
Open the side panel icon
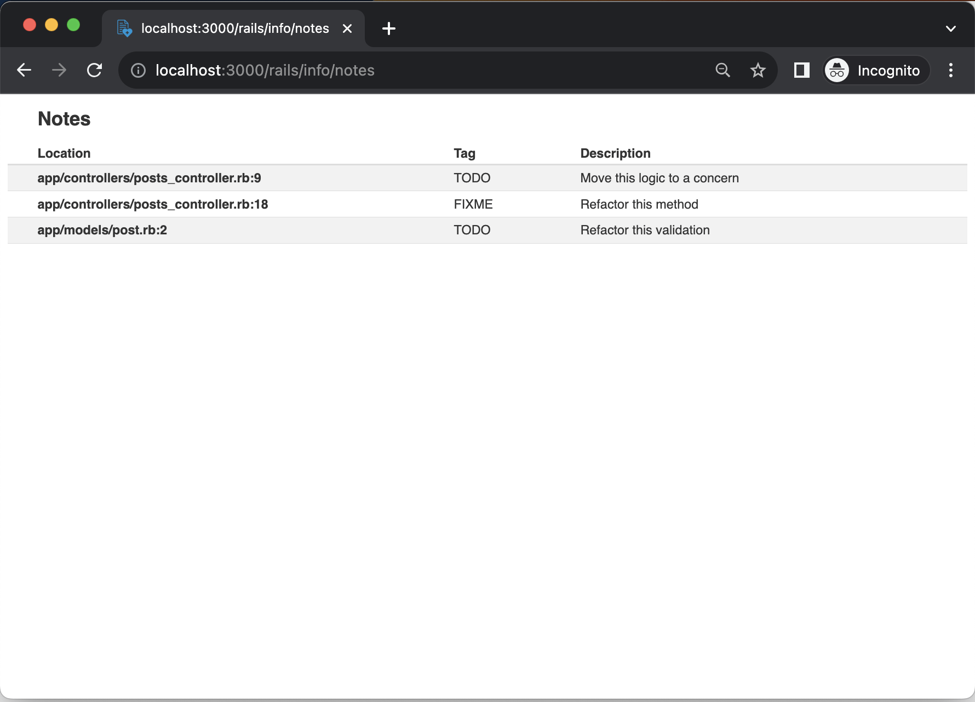pos(801,70)
